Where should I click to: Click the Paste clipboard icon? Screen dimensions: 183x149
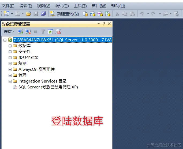pyautogui.click(x=132, y=14)
